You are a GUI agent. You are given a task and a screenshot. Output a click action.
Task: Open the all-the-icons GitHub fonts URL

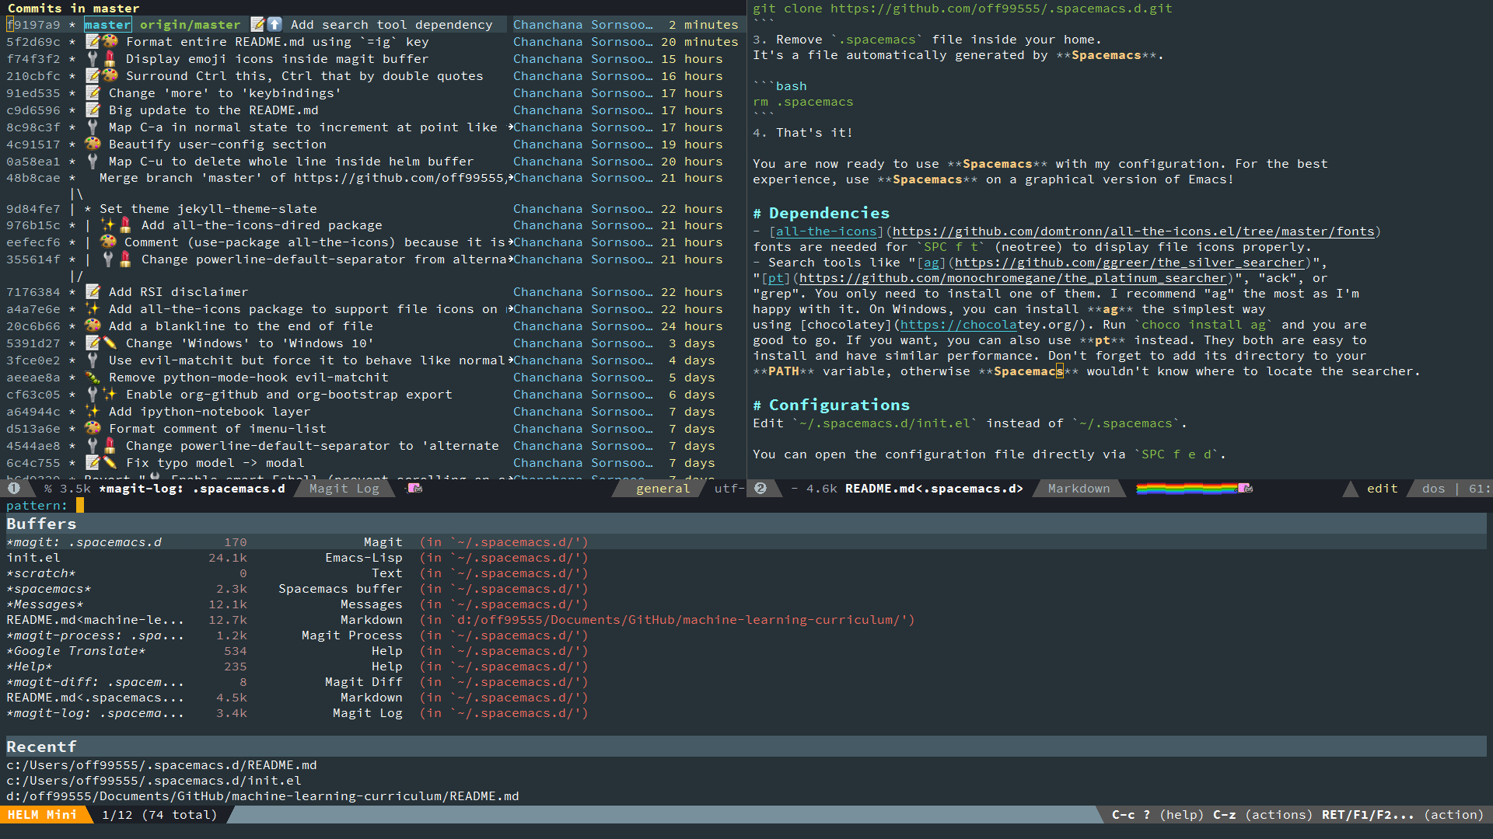[x=1134, y=232]
